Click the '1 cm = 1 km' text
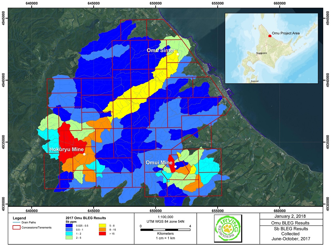Image resolution: width=331 pixels, height=245 pixels. pyautogui.click(x=165, y=238)
